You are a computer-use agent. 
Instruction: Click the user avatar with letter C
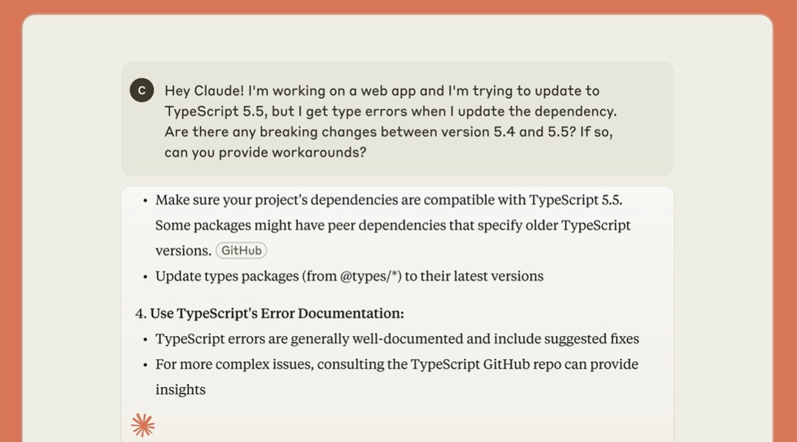point(142,90)
